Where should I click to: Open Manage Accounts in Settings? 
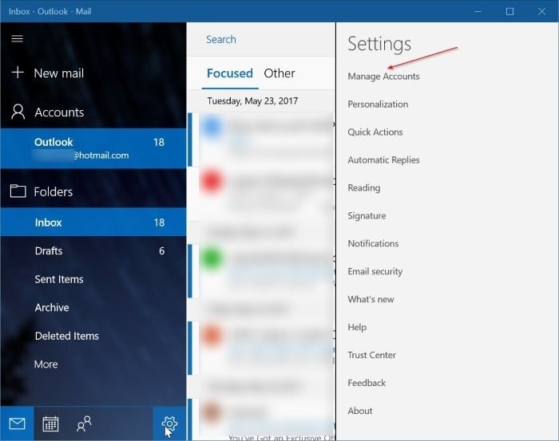click(383, 77)
